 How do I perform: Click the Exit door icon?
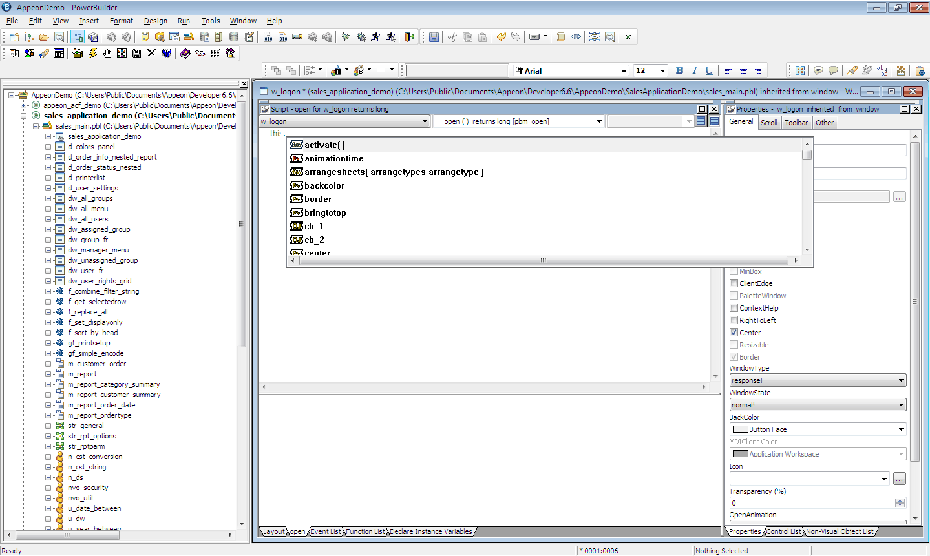[x=408, y=37]
